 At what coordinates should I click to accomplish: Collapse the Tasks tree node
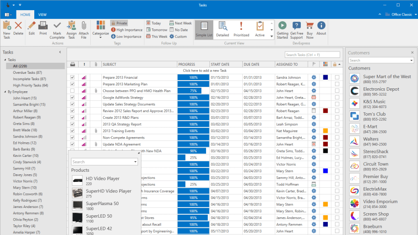pyautogui.click(x=5, y=60)
